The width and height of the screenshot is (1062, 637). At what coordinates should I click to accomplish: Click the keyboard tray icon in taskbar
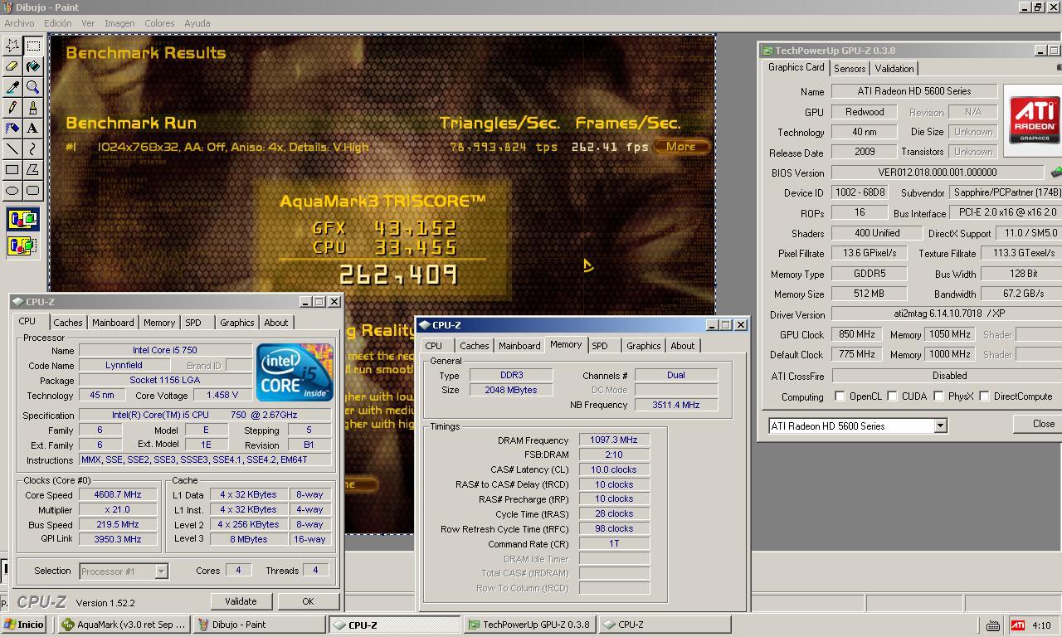tap(992, 625)
